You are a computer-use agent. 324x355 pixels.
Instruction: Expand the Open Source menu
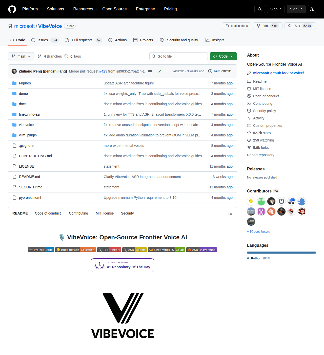117,9
